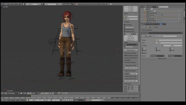Viewport: 186px width, 105px height.
Task: Toggle the grid X axis button
Action: click(x=133, y=34)
